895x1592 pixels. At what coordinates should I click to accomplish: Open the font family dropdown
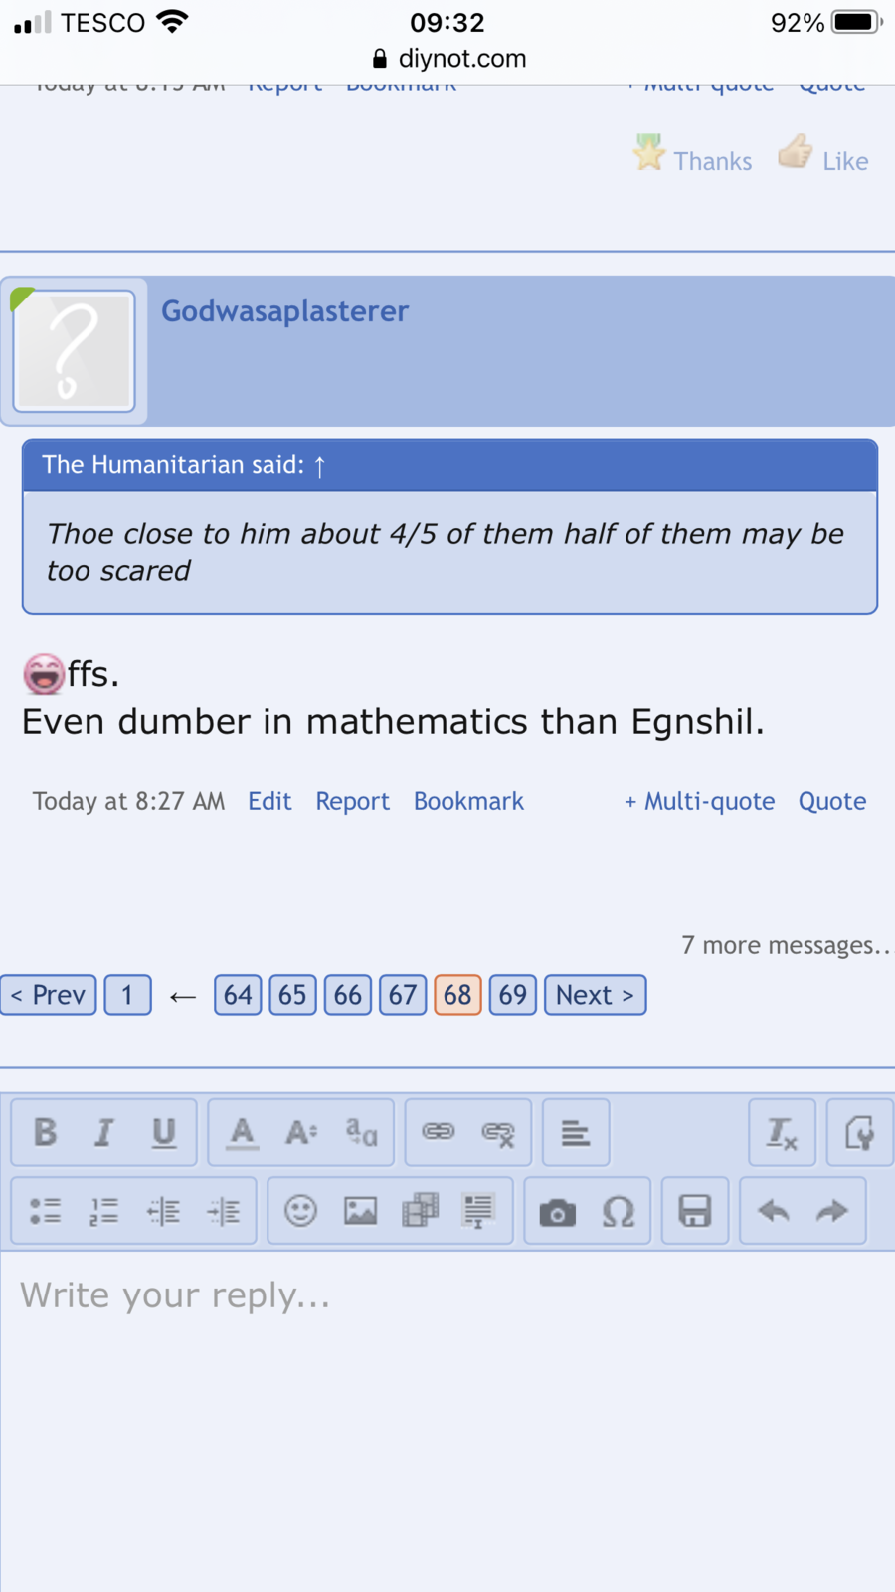(361, 1132)
